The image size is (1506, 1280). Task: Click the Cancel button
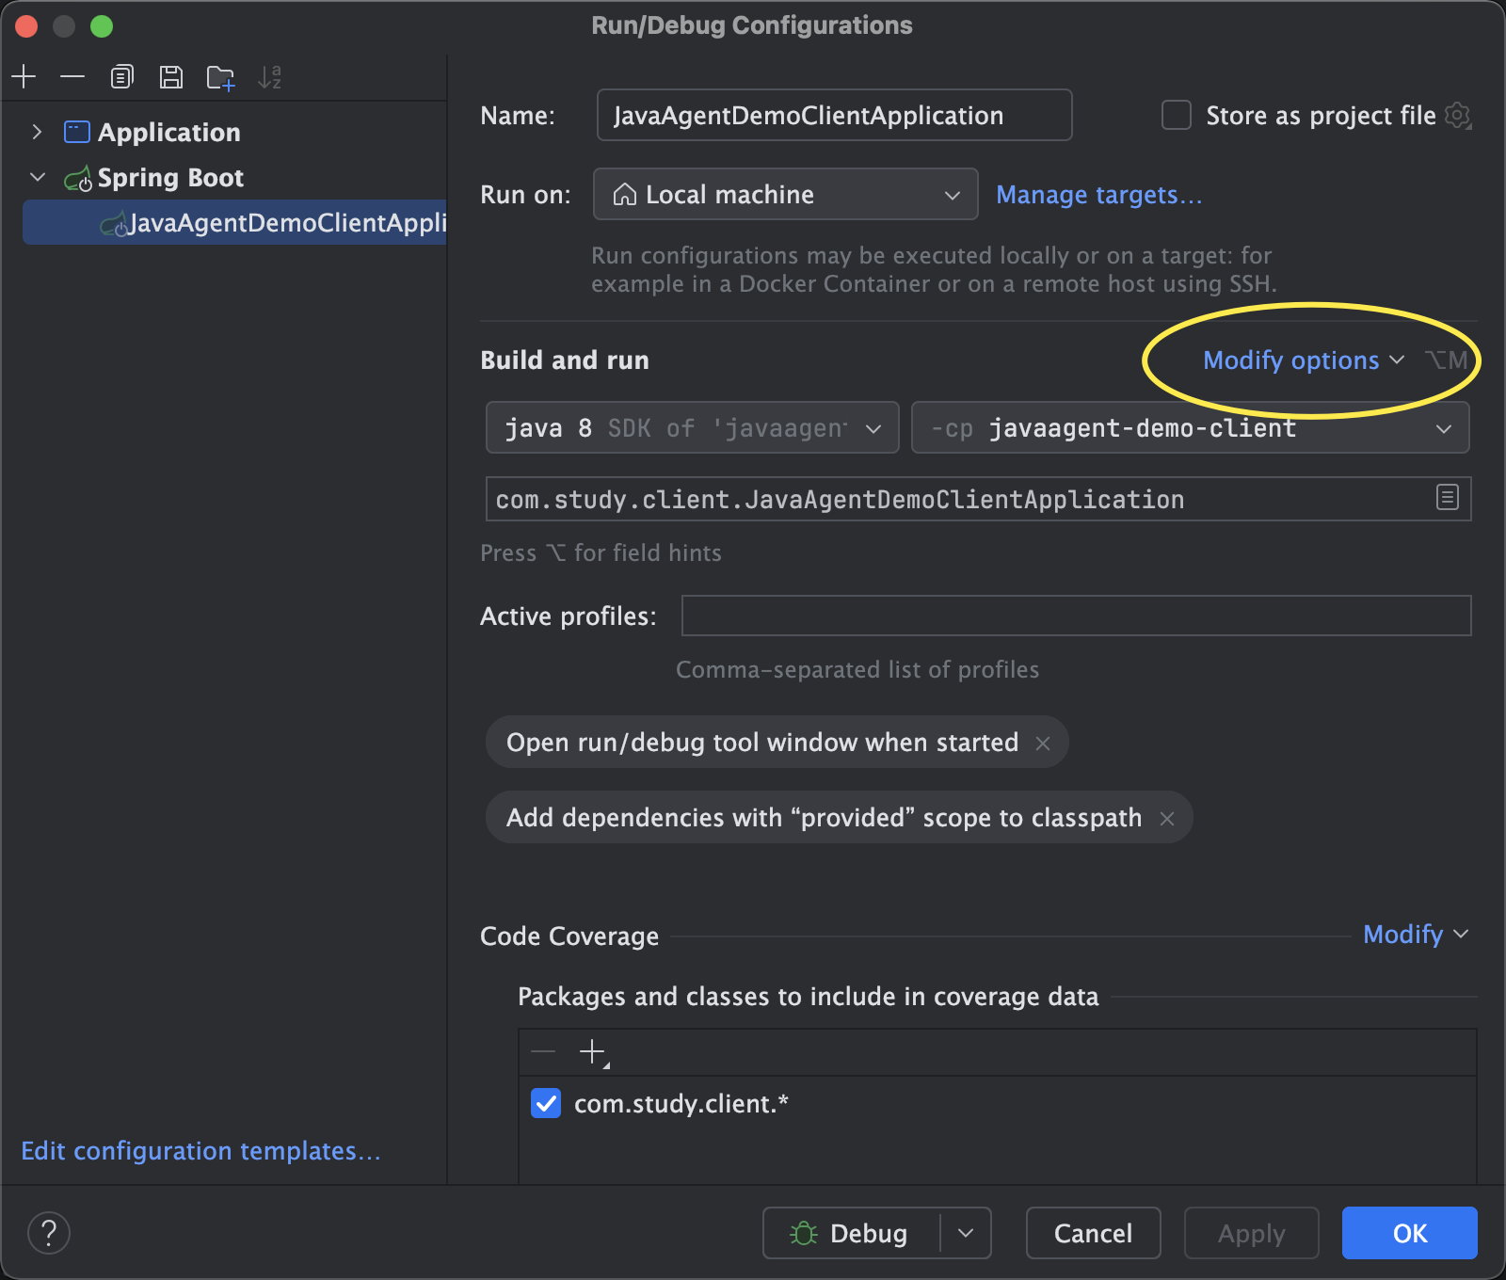point(1093,1233)
